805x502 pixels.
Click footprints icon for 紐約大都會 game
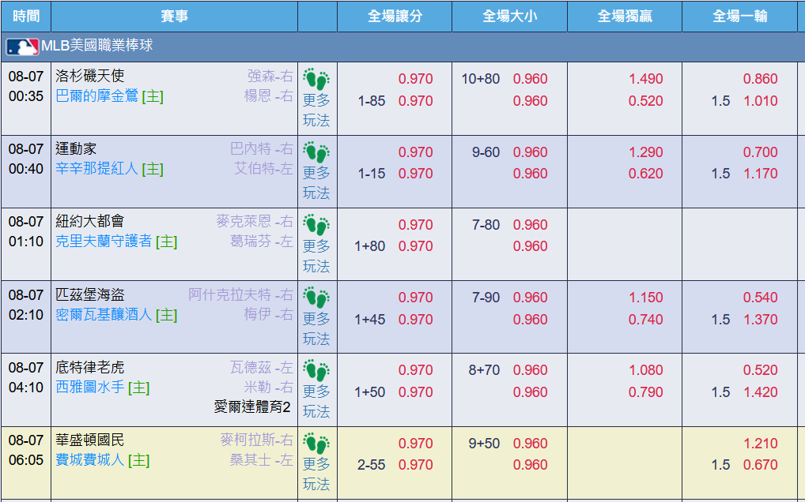click(316, 225)
